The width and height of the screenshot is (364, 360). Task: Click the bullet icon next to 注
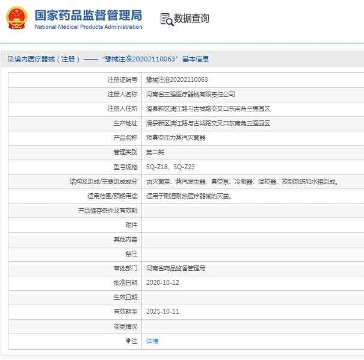coord(128,341)
